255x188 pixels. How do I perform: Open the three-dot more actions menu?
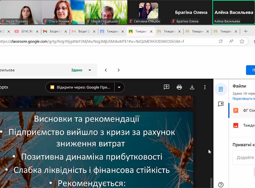[x=205, y=87]
